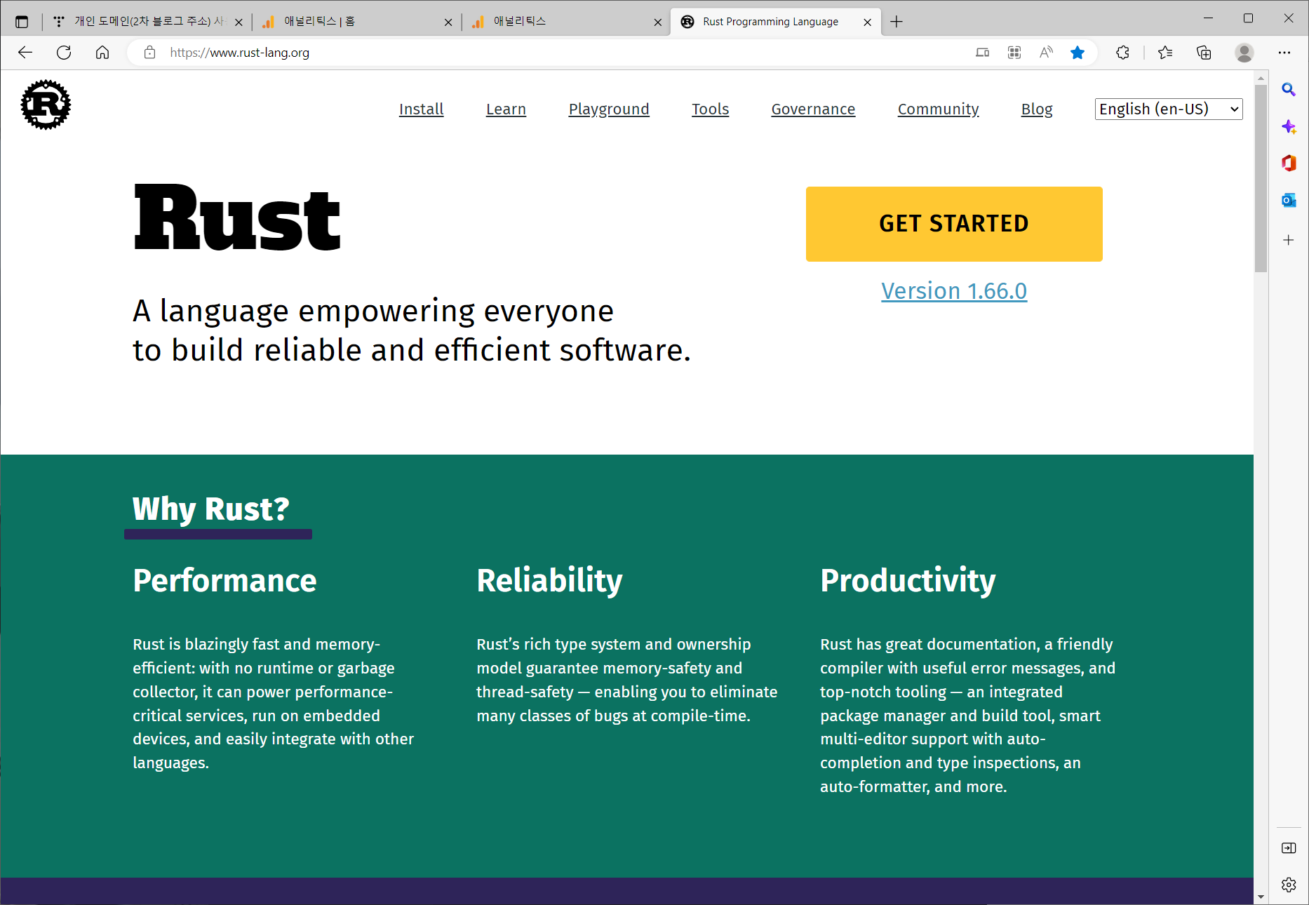Viewport: 1309px width, 905px height.
Task: Open the Learn navigation link
Action: [x=506, y=109]
